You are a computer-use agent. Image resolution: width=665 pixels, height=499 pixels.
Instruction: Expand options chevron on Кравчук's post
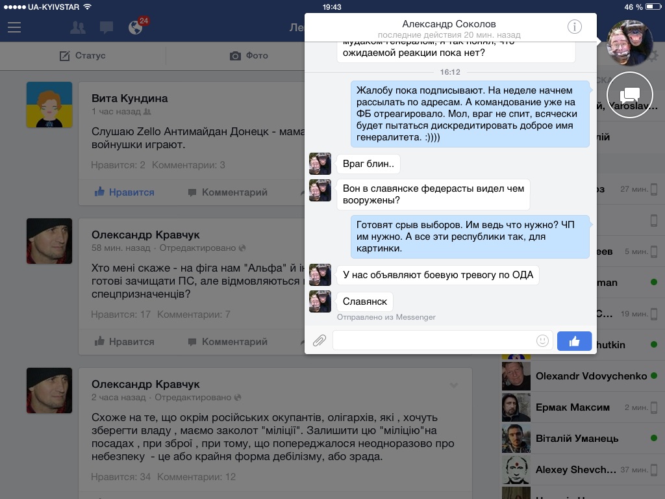click(454, 385)
